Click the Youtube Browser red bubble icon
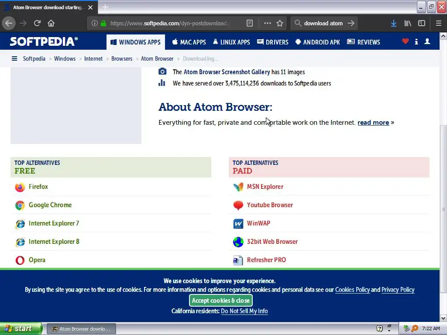This screenshot has width=447, height=335. (238, 205)
